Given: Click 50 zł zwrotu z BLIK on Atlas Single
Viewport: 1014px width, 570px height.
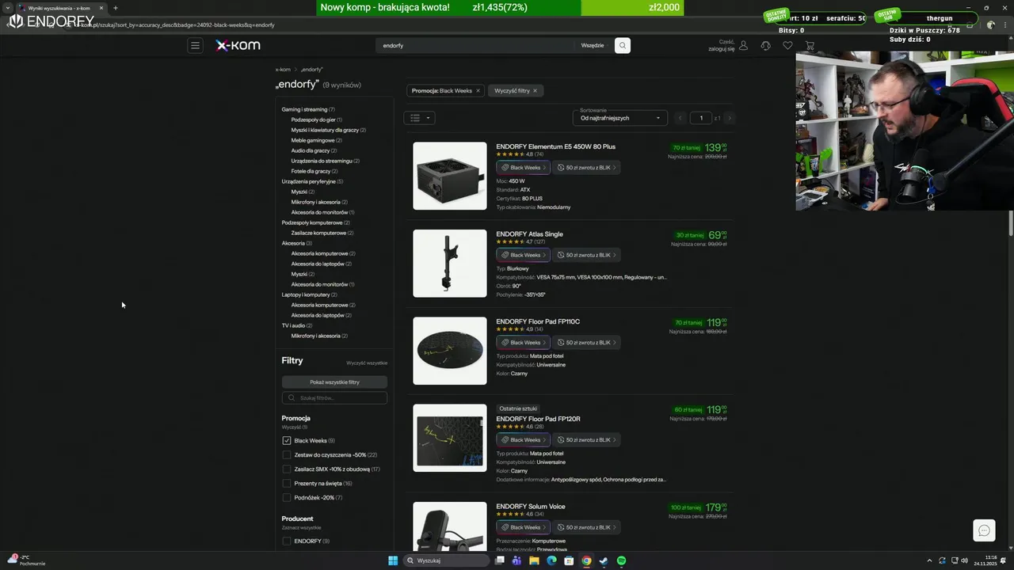Looking at the screenshot, I should 586,255.
